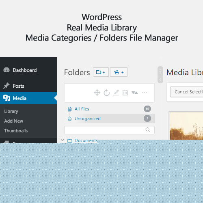
Task: Create a new collection with gallery-plus button
Action: click(119, 72)
